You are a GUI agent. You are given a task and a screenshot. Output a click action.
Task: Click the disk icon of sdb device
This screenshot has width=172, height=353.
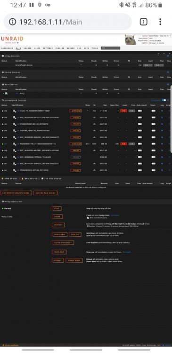(x=15, y=118)
